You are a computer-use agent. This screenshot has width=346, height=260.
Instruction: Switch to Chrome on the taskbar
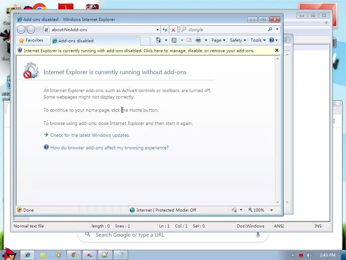click(x=74, y=255)
